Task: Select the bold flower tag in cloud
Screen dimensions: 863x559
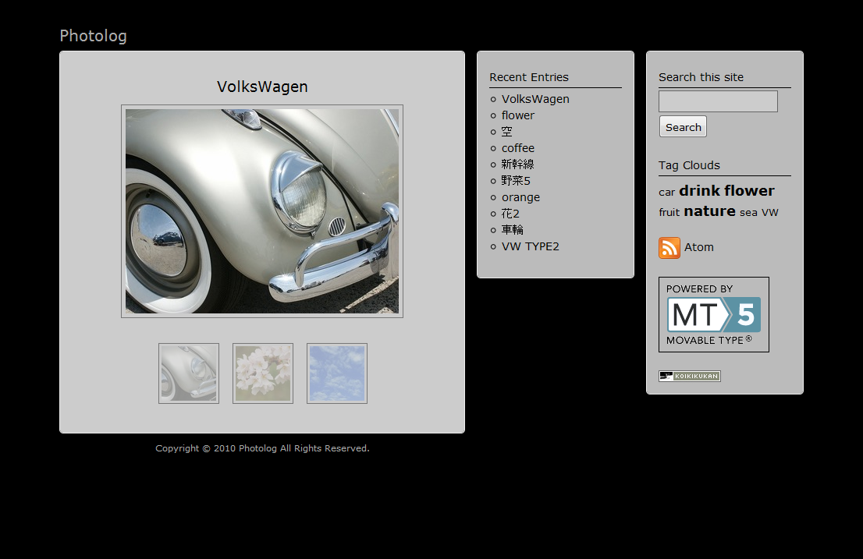Action: (750, 191)
